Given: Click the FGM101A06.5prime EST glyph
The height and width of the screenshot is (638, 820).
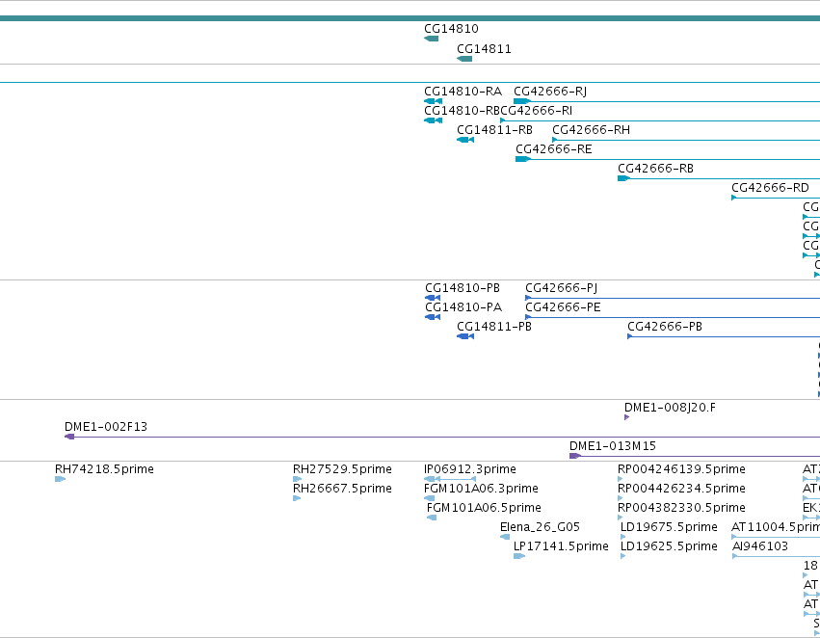Looking at the screenshot, I should [432, 518].
